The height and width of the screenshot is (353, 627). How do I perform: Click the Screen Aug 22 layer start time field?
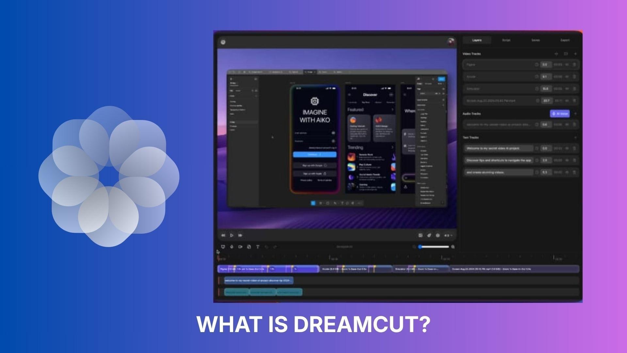(x=546, y=101)
